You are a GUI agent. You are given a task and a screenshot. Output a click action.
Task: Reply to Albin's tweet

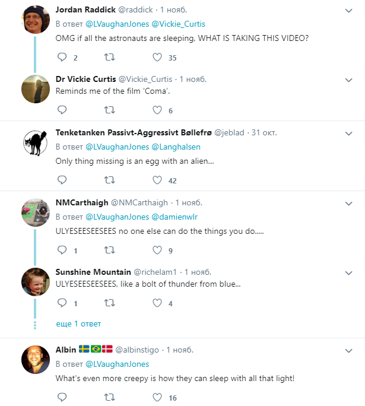tap(62, 397)
